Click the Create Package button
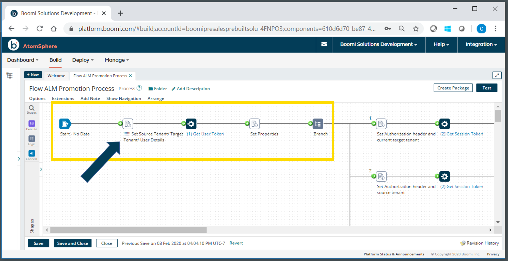This screenshot has height=261, width=508. point(453,88)
